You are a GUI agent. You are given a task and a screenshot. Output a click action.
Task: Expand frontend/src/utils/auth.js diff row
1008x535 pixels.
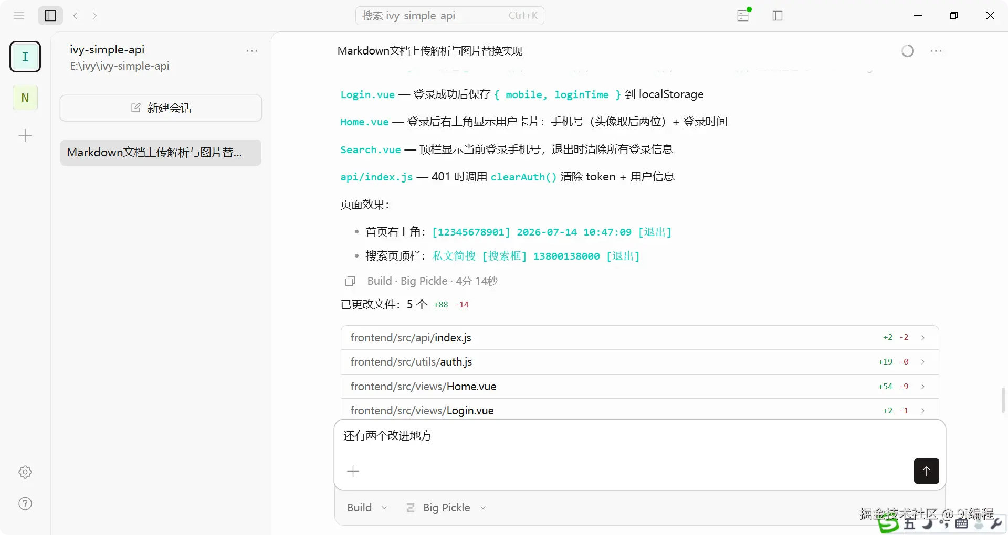coord(639,362)
